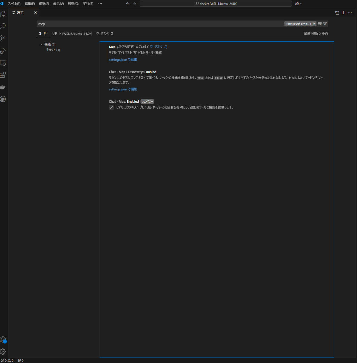Clear the settings search input
This screenshot has width=357, height=363.
319,24
